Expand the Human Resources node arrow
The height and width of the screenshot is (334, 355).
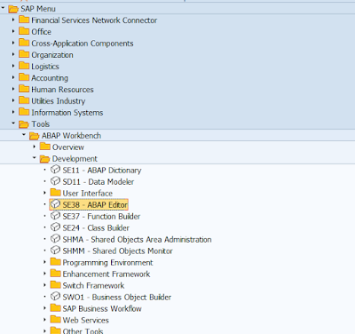[13, 89]
